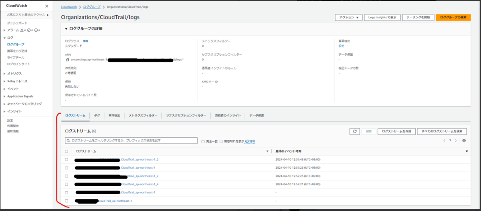Enable the 期限切れを表示 checkbox
Viewport: 481px width, 211px height.
point(221,141)
